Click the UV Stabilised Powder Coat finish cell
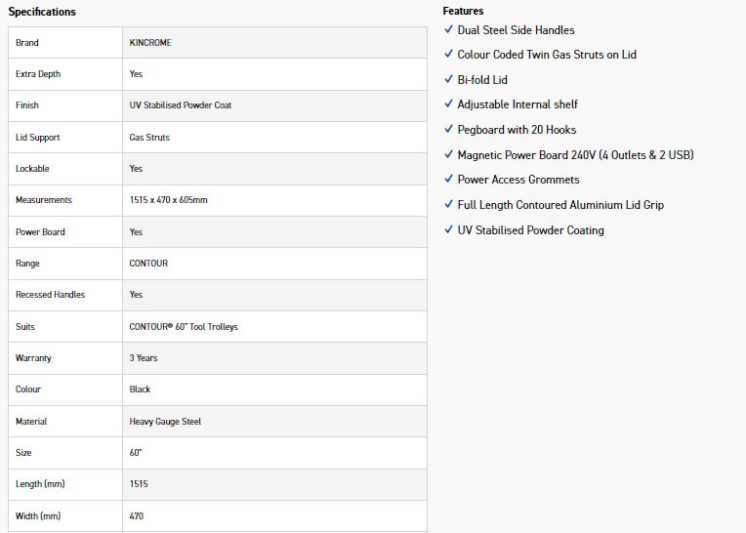 [274, 105]
